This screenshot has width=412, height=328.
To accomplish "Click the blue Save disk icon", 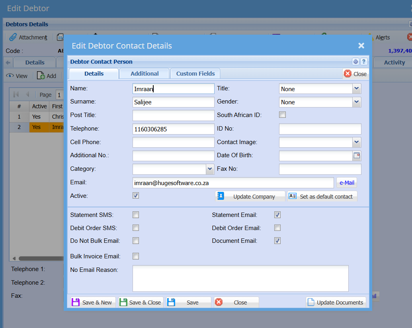I will [x=171, y=302].
